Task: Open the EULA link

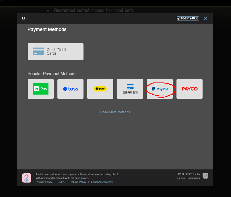Action: (61, 182)
